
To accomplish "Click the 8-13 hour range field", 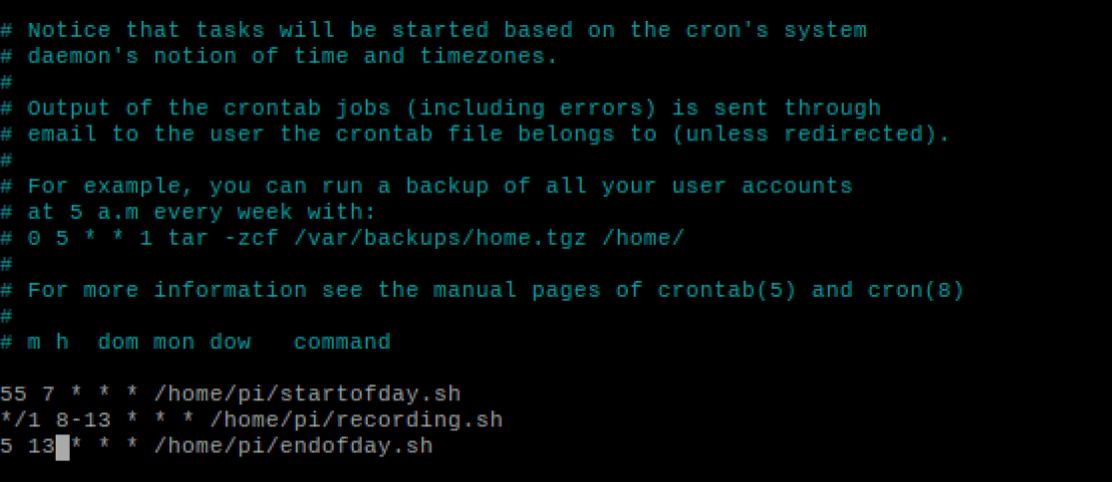I will pyautogui.click(x=84, y=420).
